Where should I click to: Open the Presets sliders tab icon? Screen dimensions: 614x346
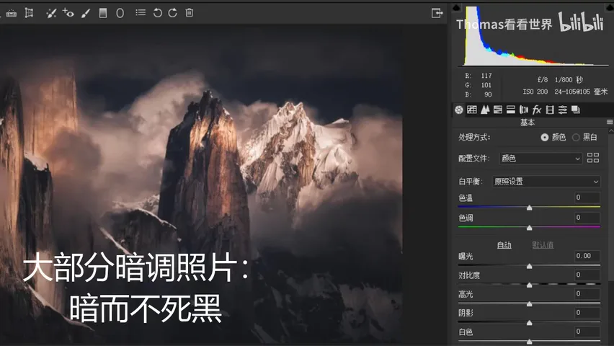pos(563,110)
